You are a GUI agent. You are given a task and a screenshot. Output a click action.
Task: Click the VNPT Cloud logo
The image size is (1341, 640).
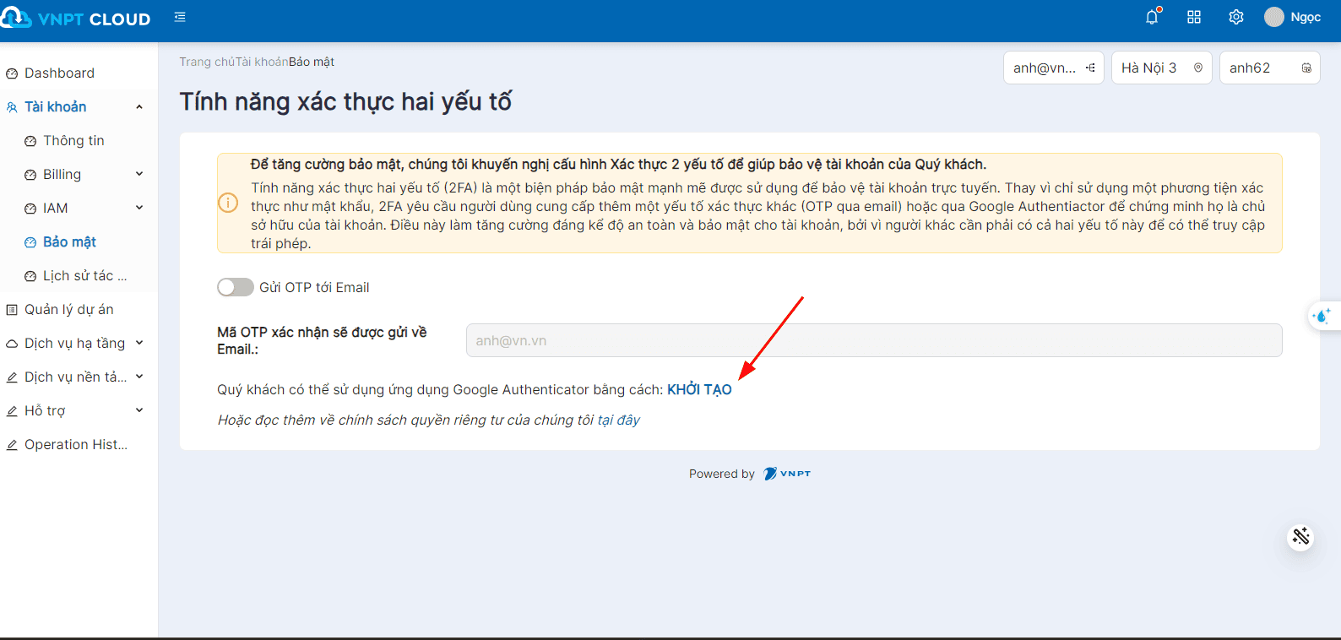[76, 19]
